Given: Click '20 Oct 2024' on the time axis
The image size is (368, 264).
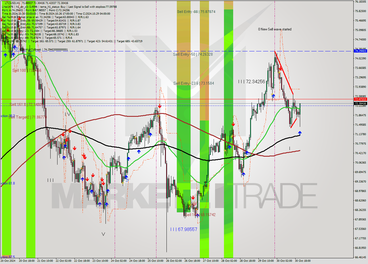Looking at the screenshot, I should pyautogui.click(x=8, y=261).
